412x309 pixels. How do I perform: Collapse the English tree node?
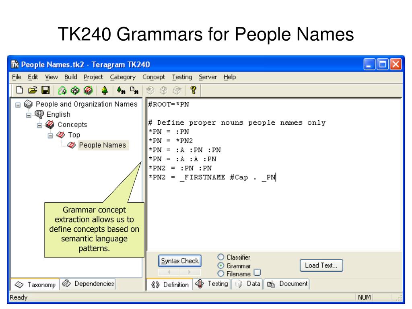tap(29, 115)
